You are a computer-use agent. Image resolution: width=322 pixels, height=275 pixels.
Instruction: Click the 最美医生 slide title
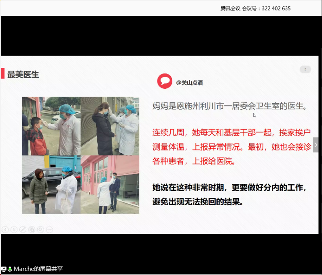[23, 74]
